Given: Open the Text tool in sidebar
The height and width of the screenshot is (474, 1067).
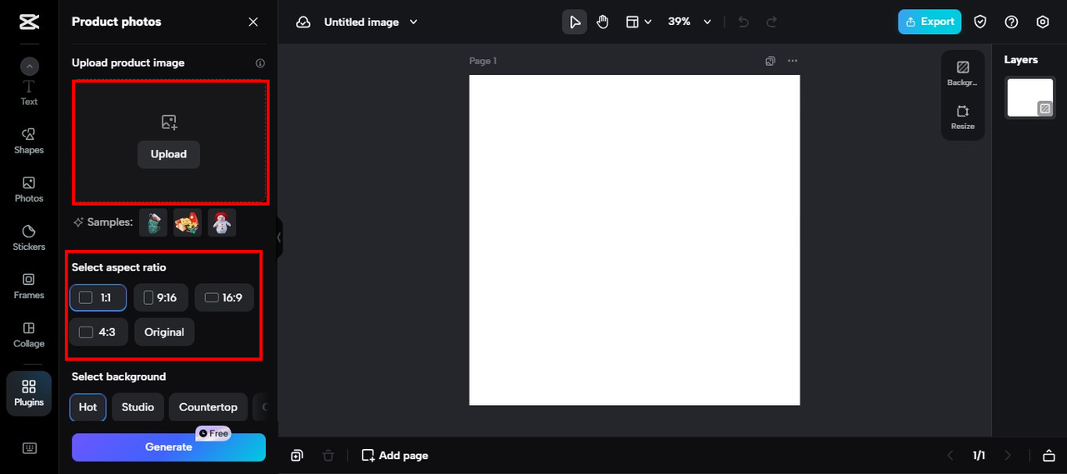Looking at the screenshot, I should point(29,93).
